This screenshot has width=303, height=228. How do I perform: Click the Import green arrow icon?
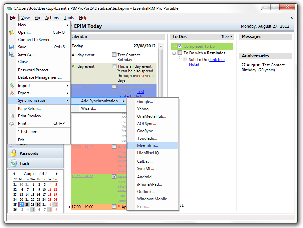(12, 86)
